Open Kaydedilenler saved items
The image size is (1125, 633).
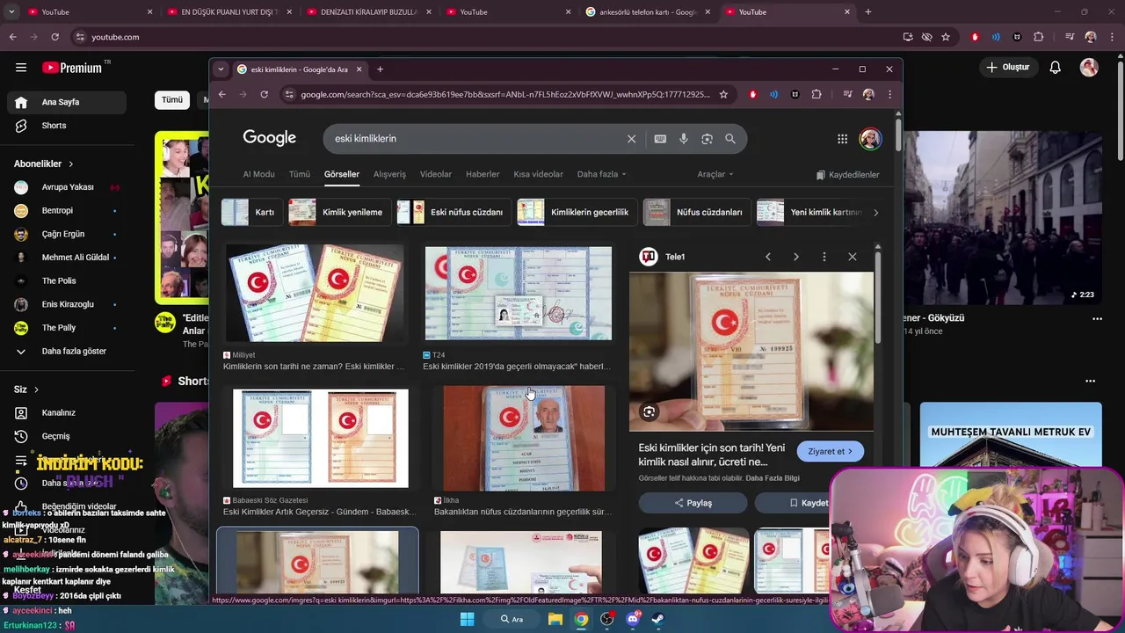847,175
